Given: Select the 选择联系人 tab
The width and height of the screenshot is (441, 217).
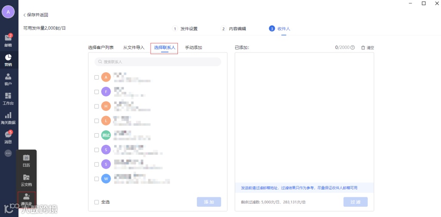Looking at the screenshot, I should [165, 48].
